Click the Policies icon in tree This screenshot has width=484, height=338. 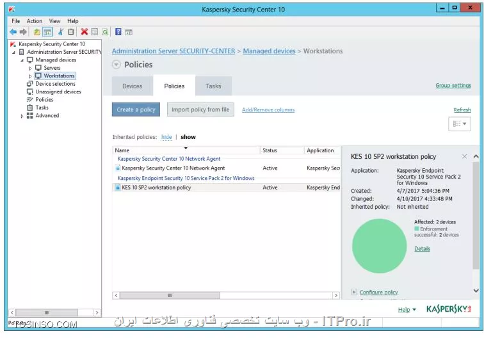(29, 99)
